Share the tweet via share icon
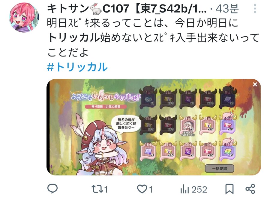 250,189
